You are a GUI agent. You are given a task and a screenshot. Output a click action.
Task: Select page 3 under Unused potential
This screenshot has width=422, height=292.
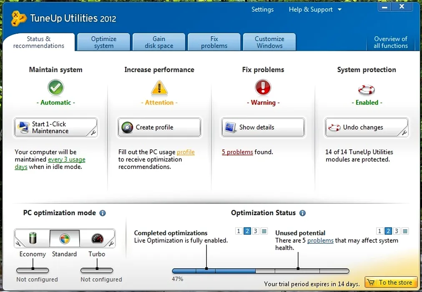coord(397,231)
